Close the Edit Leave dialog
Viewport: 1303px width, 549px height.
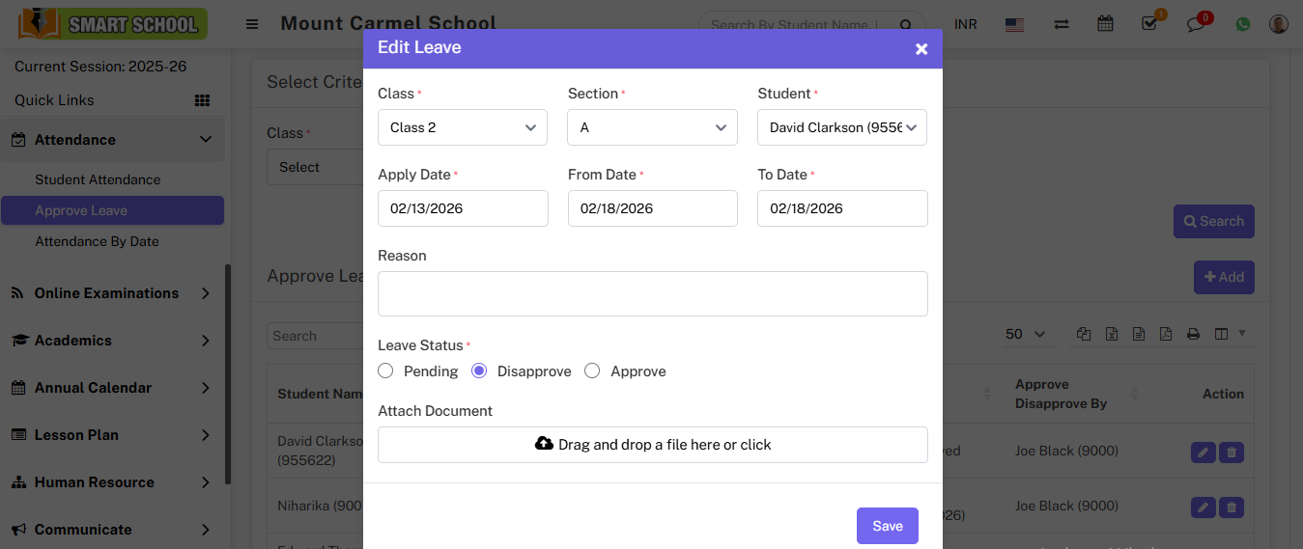click(921, 48)
